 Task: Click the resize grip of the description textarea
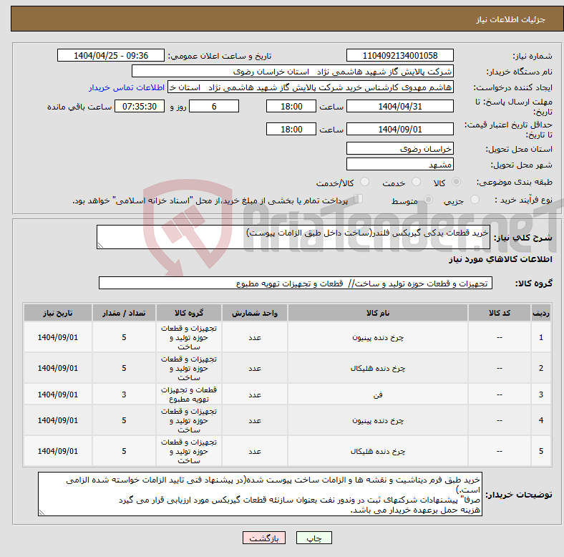point(100,246)
